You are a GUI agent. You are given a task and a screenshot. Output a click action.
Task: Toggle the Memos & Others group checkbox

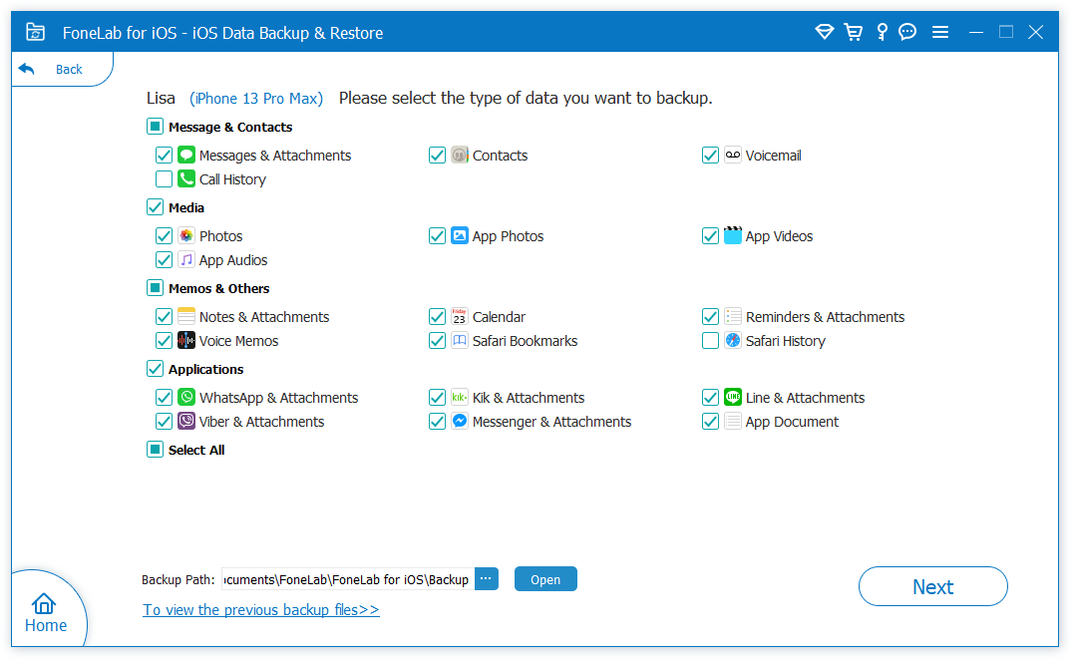tap(155, 288)
